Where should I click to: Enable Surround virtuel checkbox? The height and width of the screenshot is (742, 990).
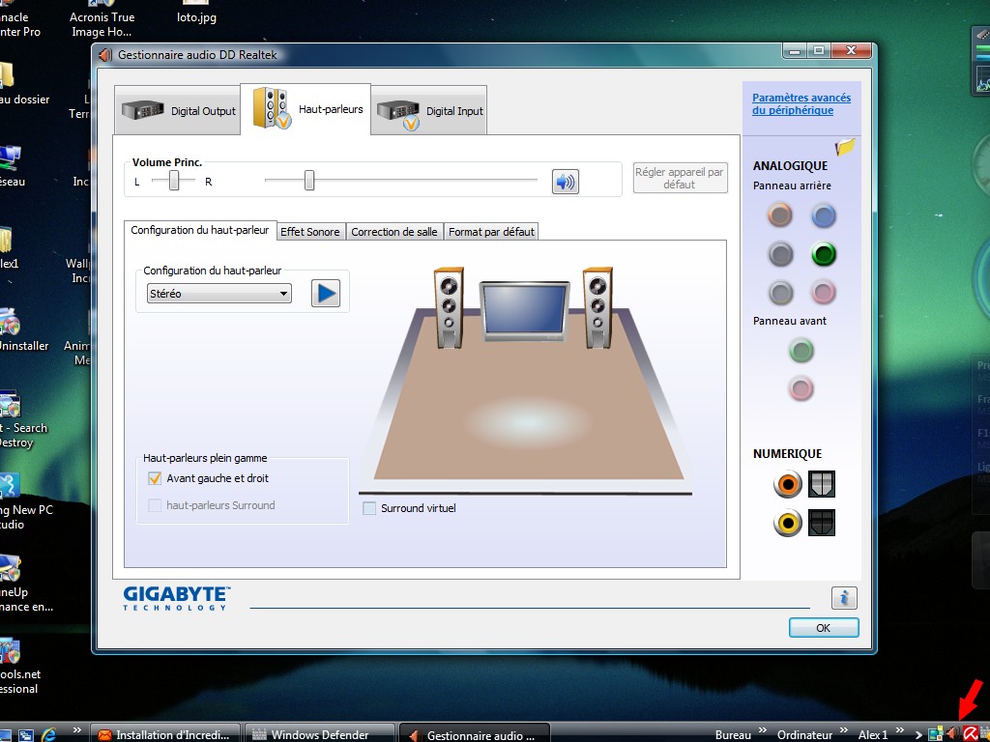[369, 508]
